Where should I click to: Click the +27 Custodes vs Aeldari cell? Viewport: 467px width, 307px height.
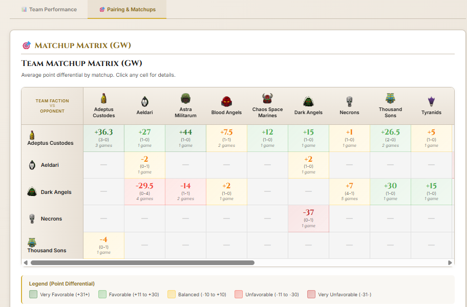point(144,138)
